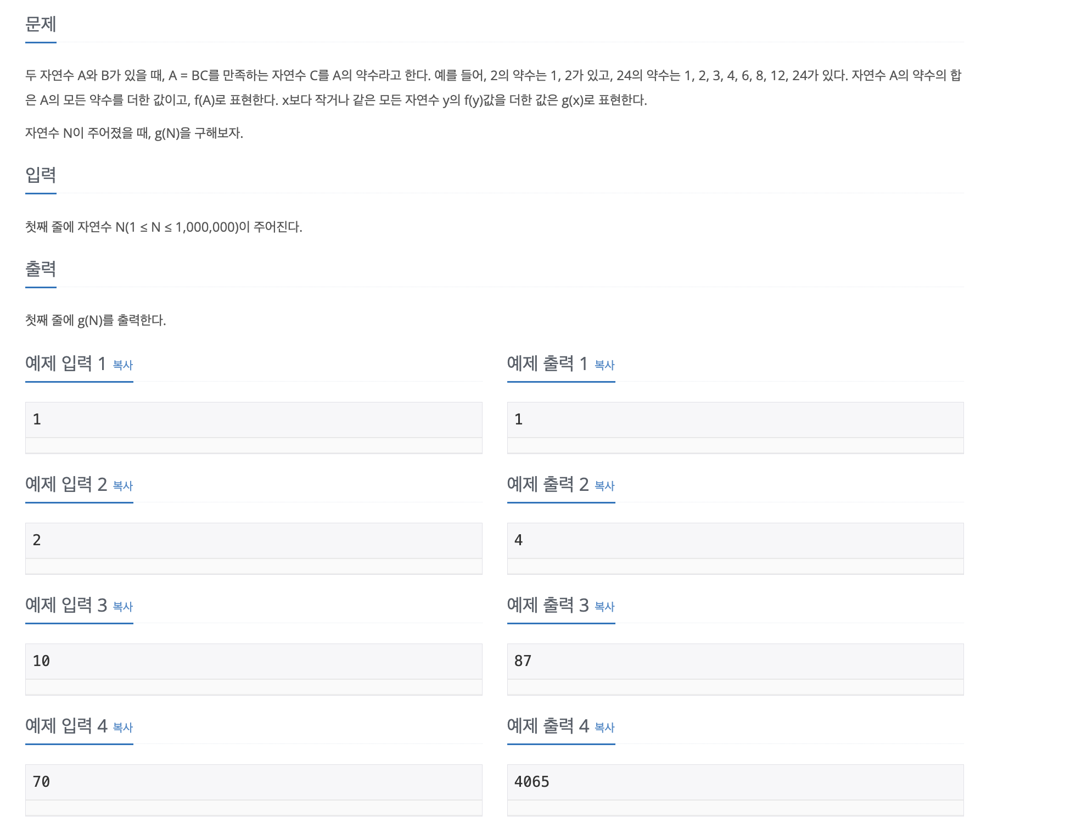Click the sample output box containing 4
Viewport: 1065px width, 828px height.
(x=735, y=541)
